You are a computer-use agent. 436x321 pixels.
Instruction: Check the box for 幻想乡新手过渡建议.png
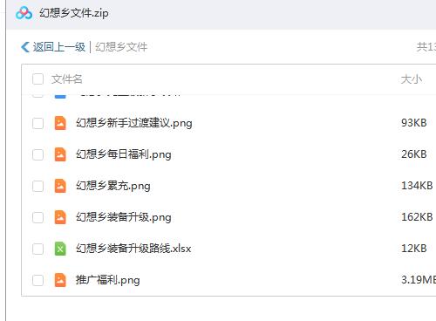(x=37, y=123)
